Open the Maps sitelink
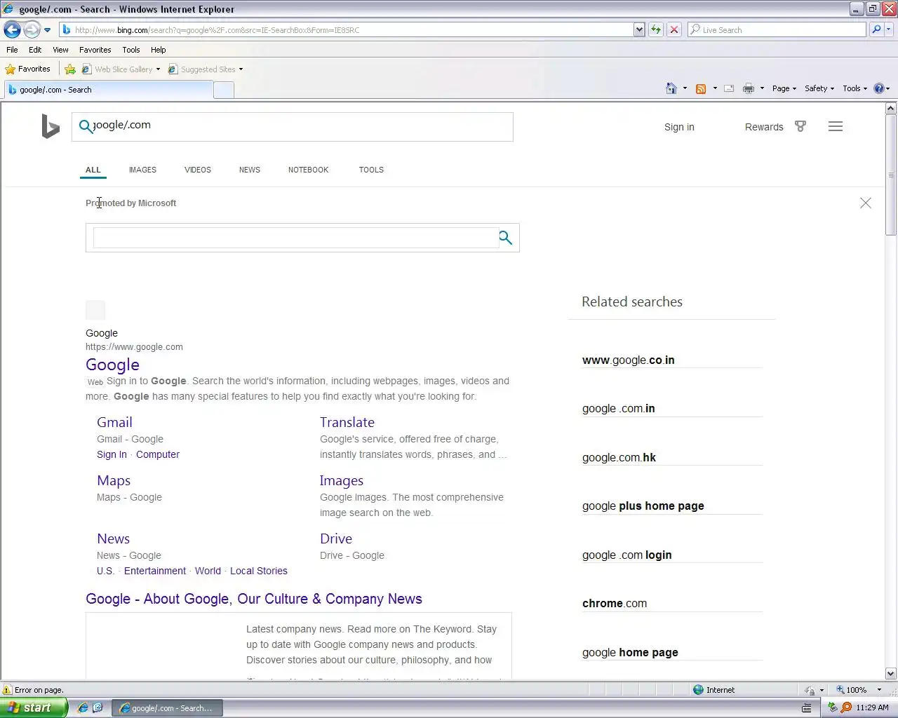The height and width of the screenshot is (718, 898). coord(114,480)
